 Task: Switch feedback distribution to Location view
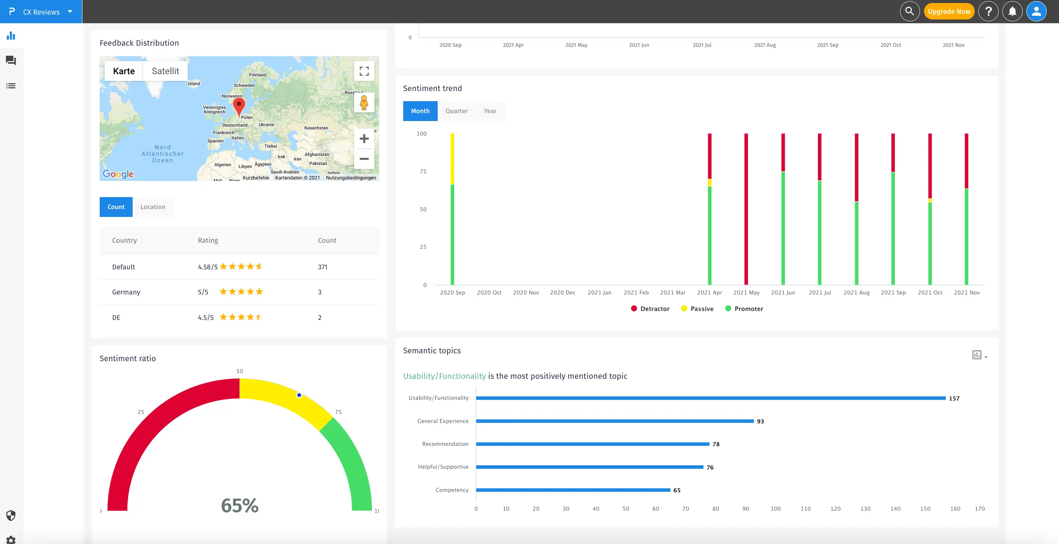[x=153, y=206]
